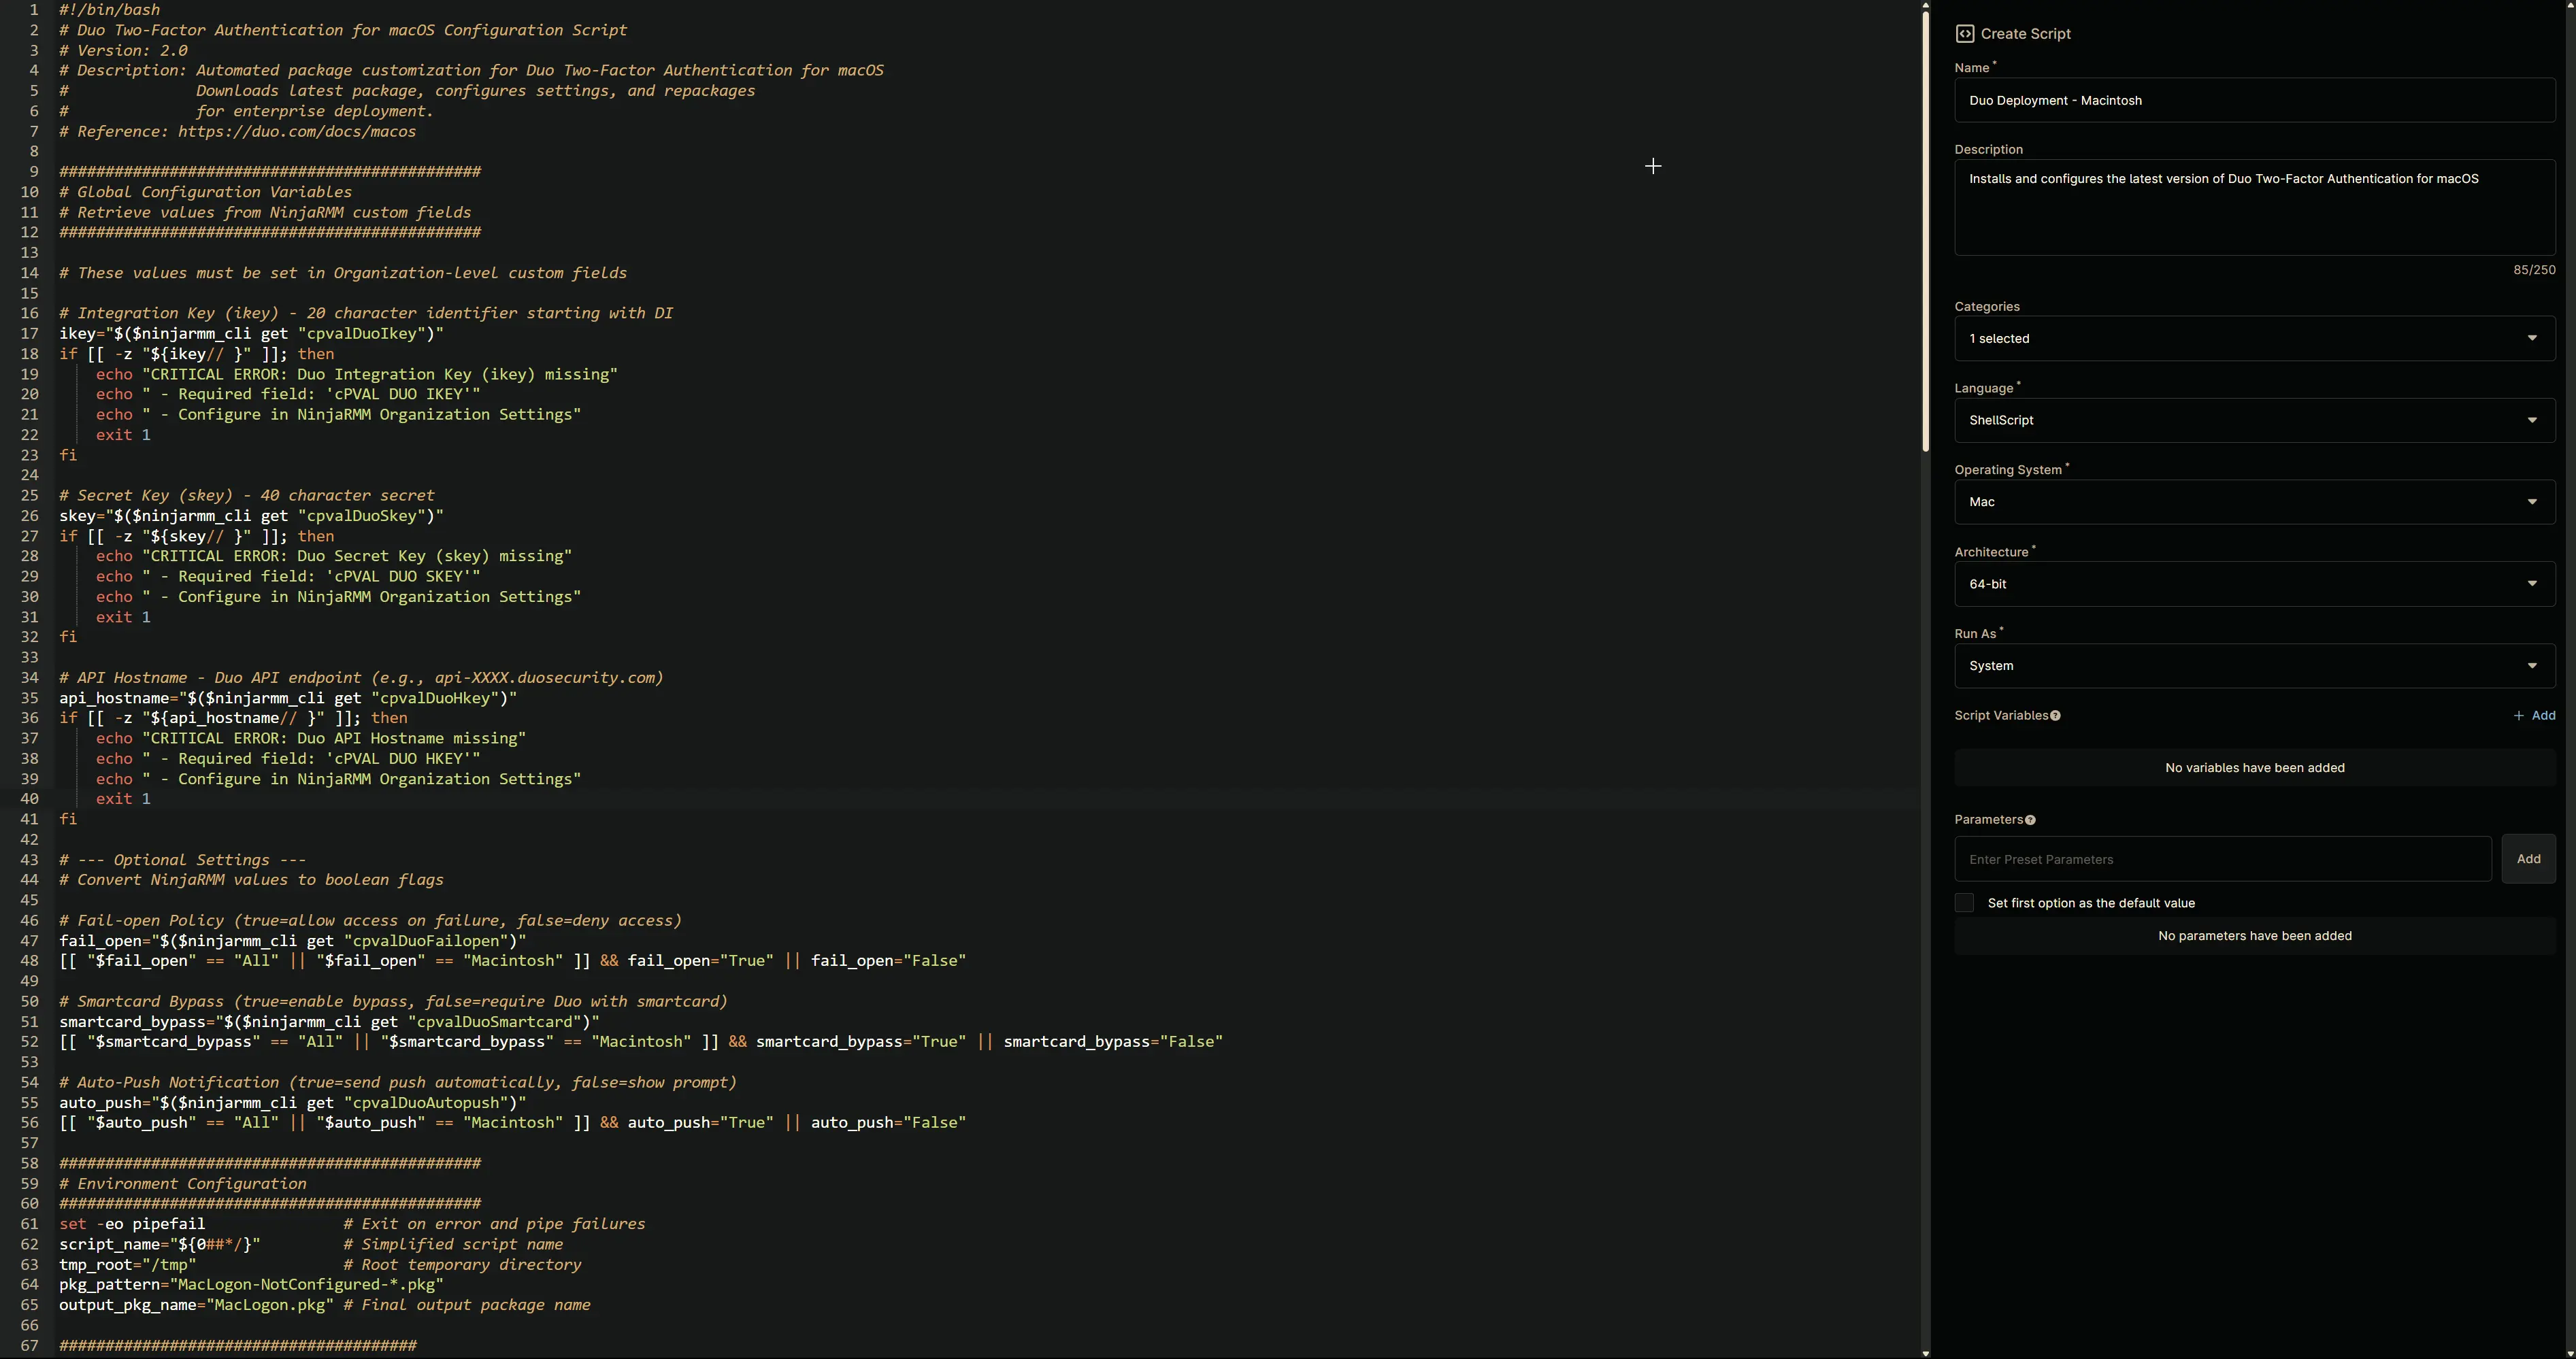Viewport: 2576px width, 1359px height.
Task: Add a new script variable
Action: tap(2534, 716)
